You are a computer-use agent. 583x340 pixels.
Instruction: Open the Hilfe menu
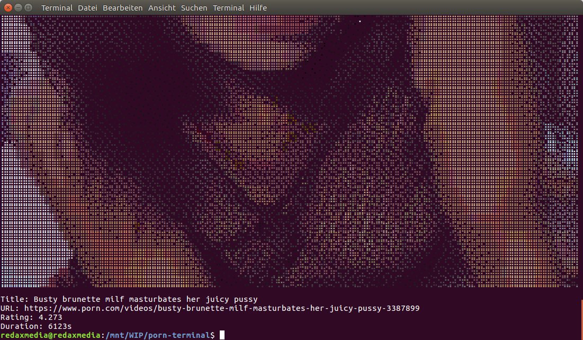tap(258, 8)
